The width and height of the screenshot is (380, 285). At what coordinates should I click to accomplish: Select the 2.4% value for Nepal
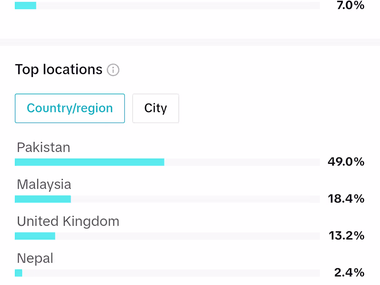(349, 273)
